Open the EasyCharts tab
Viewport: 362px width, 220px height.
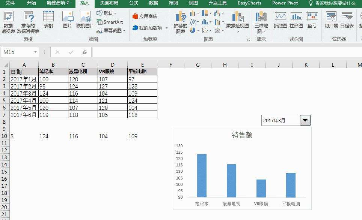tap(249, 3)
